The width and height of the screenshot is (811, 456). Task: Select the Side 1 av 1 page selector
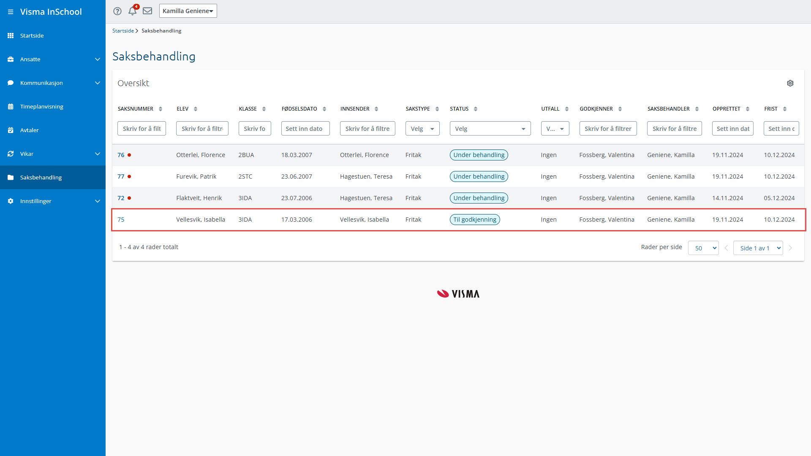[758, 248]
